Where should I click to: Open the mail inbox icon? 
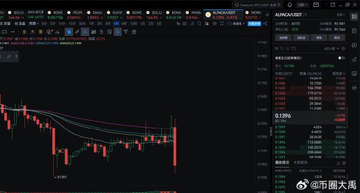tap(316, 5)
